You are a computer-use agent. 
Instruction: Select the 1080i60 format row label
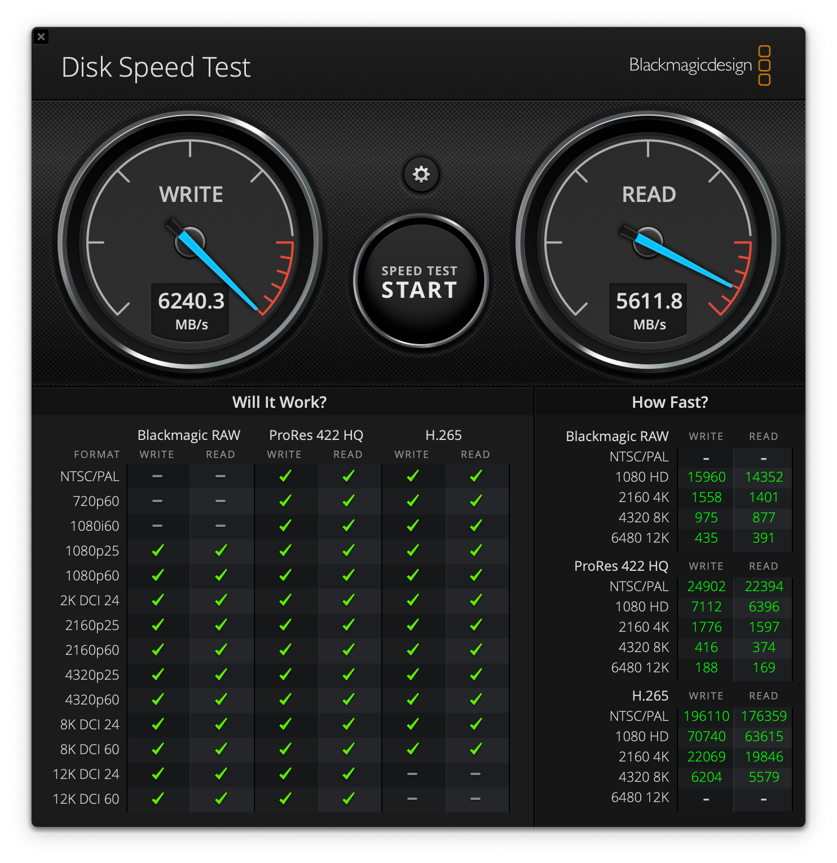95,526
